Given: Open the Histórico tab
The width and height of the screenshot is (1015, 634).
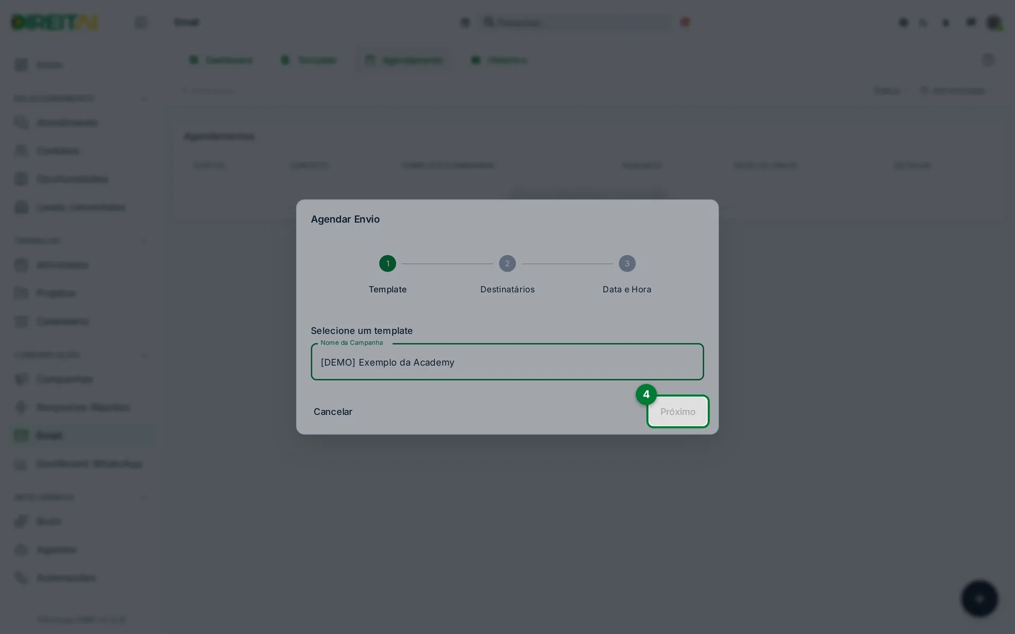Looking at the screenshot, I should click(499, 60).
